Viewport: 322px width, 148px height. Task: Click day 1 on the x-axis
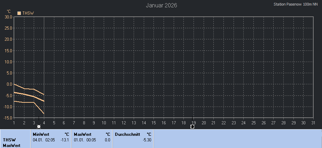click(14, 123)
